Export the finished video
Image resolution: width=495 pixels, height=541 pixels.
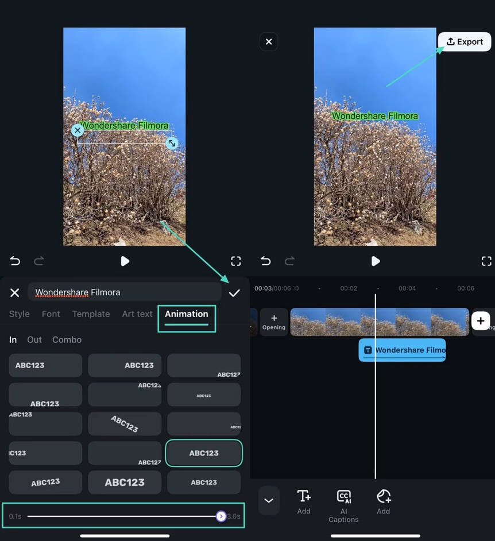pos(464,41)
